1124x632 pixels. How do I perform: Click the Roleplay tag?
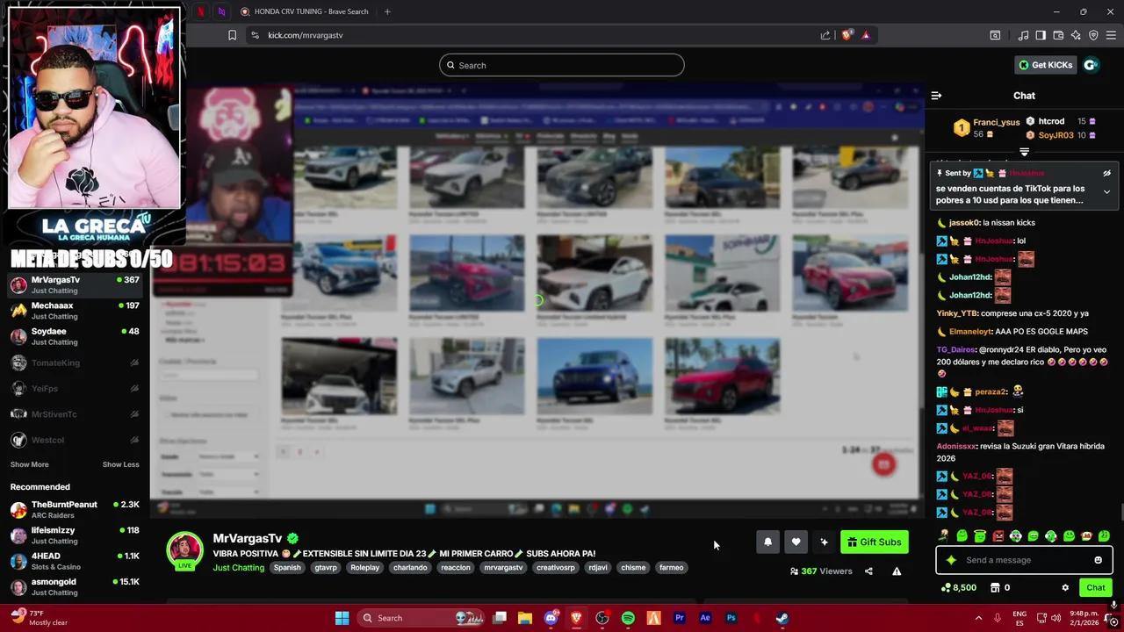point(365,568)
